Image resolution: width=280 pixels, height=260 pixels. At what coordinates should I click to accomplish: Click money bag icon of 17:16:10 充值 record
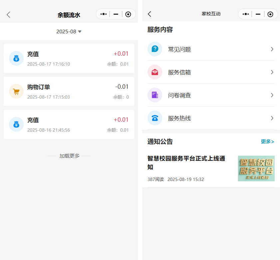pyautogui.click(x=16, y=58)
